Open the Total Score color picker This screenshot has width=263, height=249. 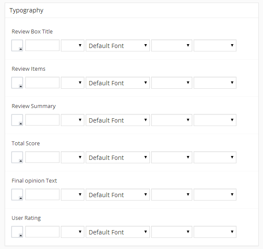coord(17,157)
